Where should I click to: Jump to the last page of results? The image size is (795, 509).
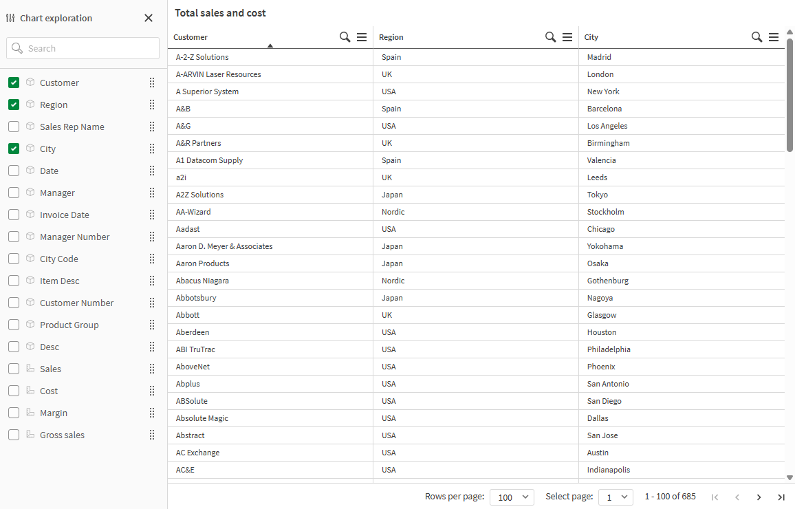point(781,497)
